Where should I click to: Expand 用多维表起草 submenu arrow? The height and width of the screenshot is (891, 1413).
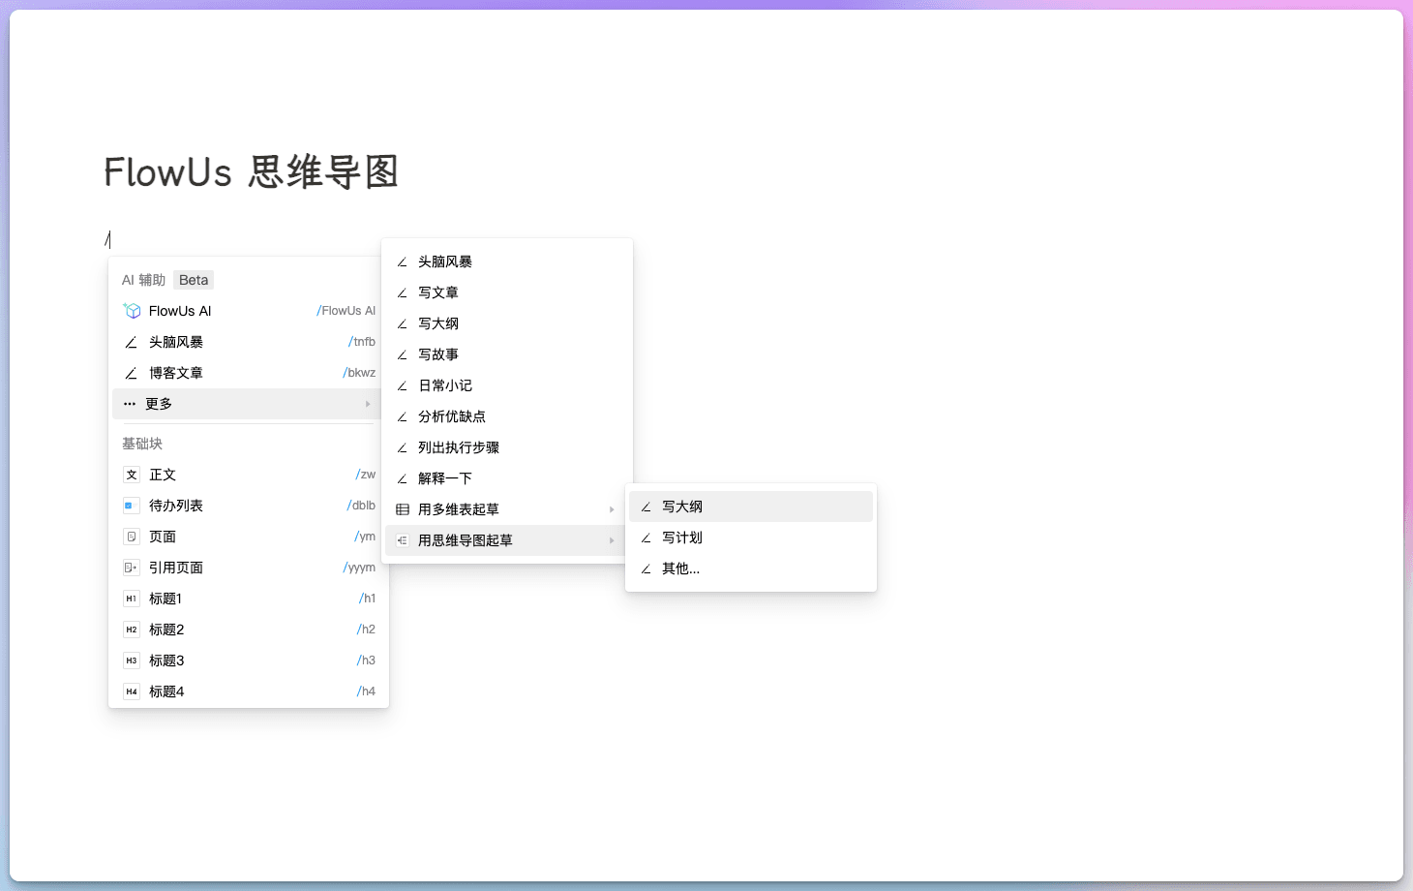pos(612,509)
